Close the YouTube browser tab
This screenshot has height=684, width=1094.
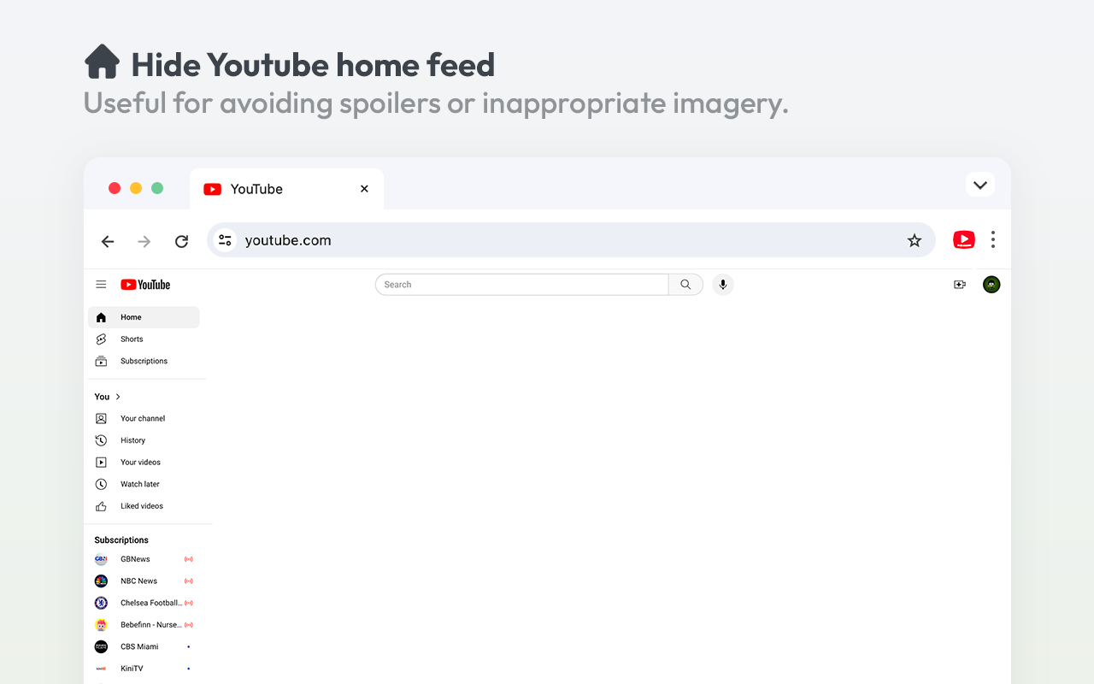click(364, 189)
